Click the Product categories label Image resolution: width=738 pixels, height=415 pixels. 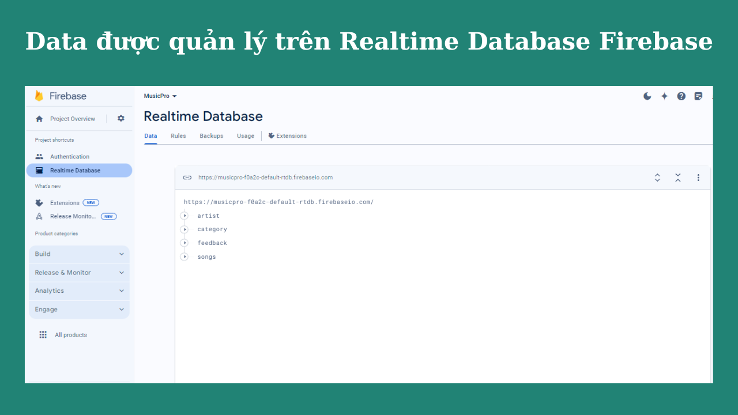click(x=57, y=233)
